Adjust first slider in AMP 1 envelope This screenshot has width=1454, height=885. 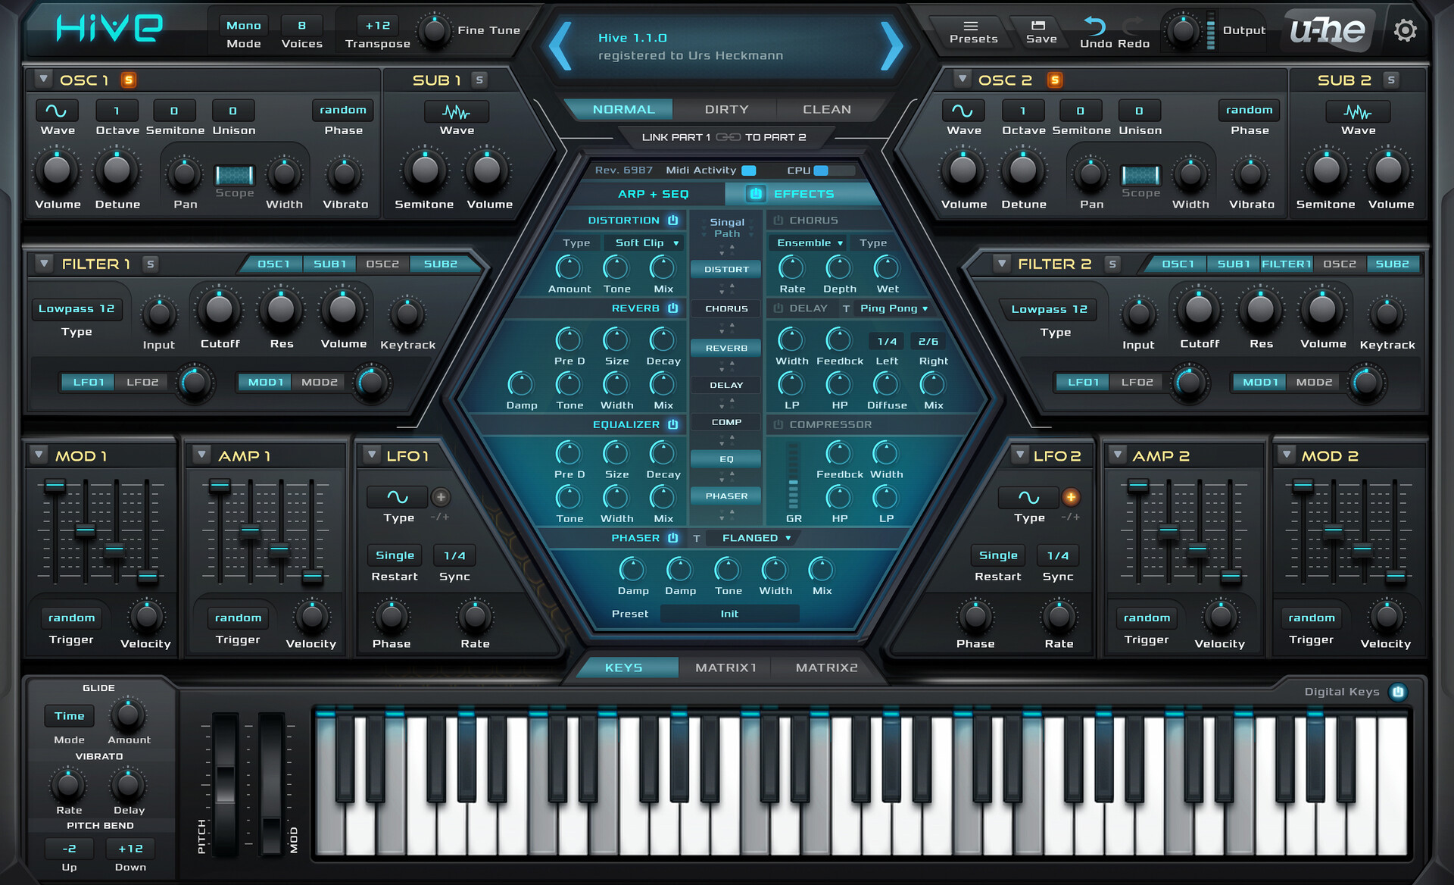220,486
